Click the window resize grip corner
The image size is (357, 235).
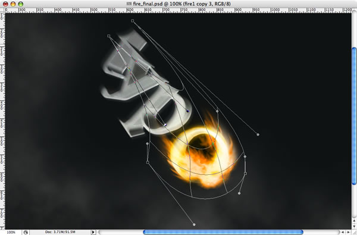(354, 232)
